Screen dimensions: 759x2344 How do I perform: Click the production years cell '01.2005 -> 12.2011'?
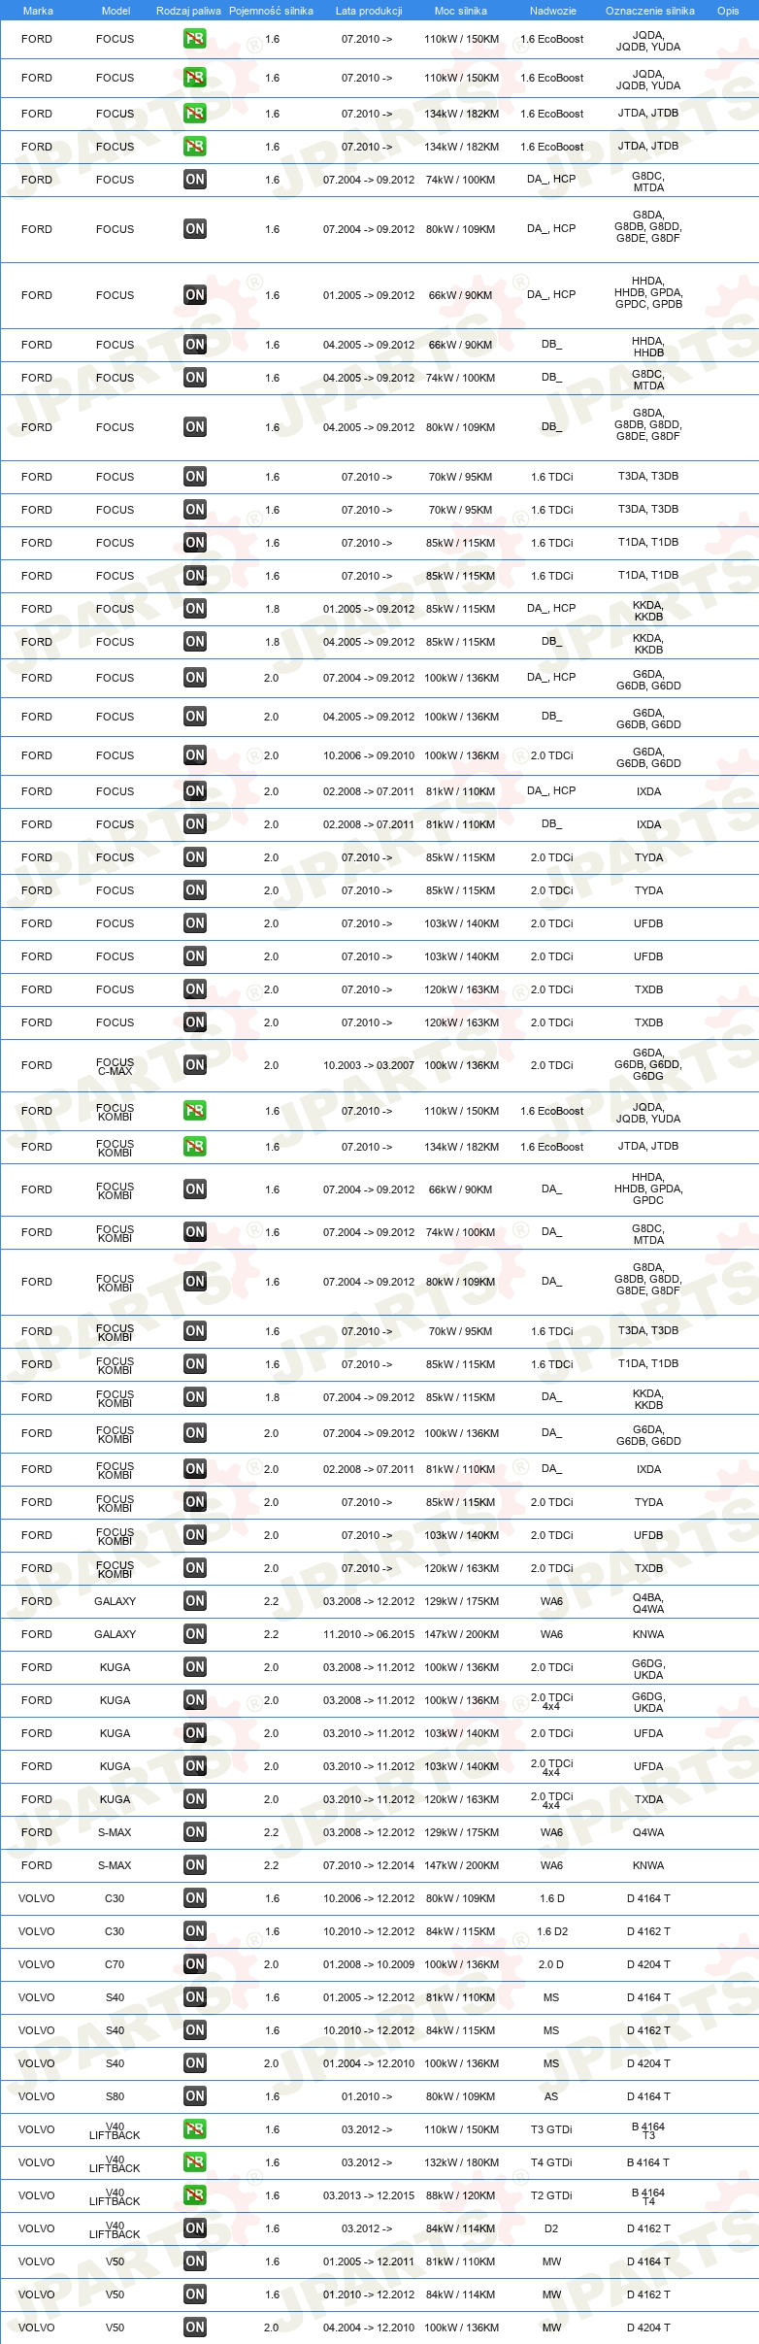pyautogui.click(x=369, y=2261)
